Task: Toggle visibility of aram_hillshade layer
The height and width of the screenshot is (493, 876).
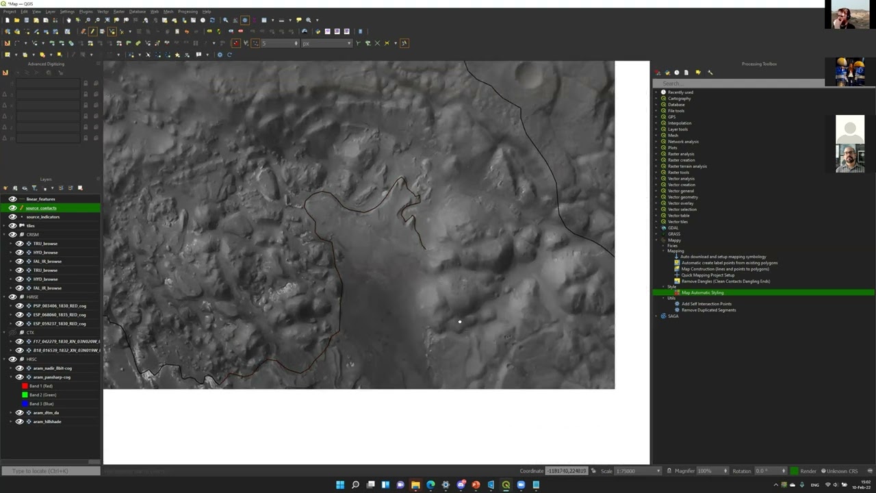Action: point(19,422)
